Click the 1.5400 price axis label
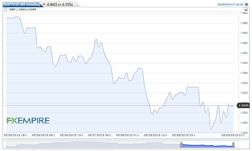This screenshot has height=151, width=252. (x=244, y=53)
